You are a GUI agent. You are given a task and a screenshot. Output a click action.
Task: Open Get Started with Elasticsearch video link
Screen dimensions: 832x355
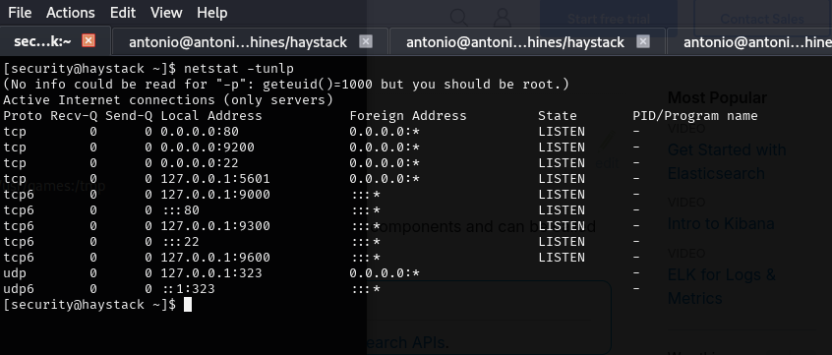727,161
